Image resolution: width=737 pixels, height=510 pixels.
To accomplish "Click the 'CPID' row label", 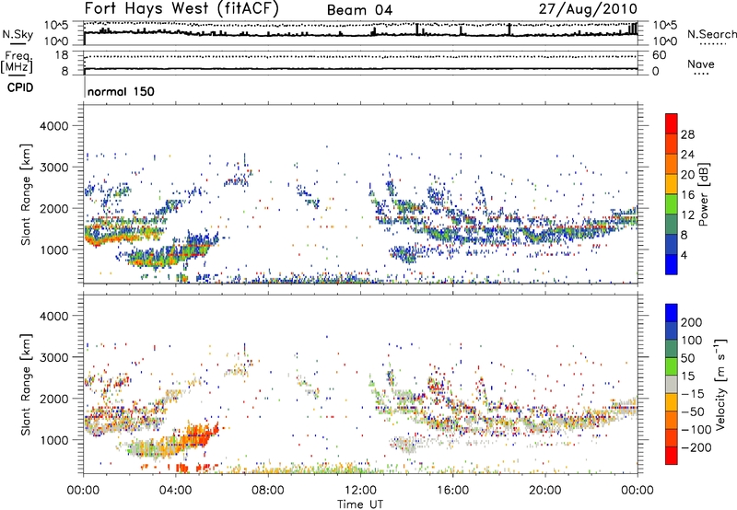I will (x=20, y=87).
